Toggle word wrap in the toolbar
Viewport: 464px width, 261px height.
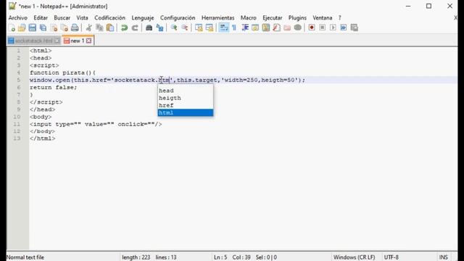224,28
